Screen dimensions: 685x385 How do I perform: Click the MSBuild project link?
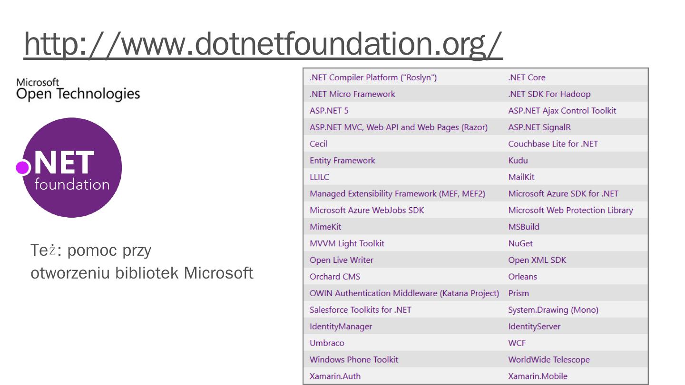coord(524,227)
